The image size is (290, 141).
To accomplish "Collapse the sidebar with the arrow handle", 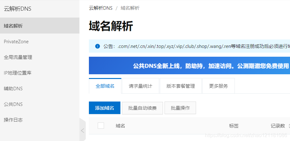I will pyautogui.click(x=83, y=131).
